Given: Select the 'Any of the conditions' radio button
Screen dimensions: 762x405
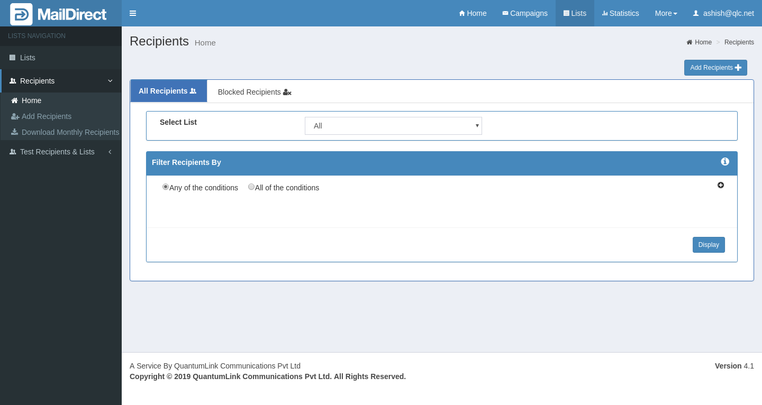Looking at the screenshot, I should point(166,187).
